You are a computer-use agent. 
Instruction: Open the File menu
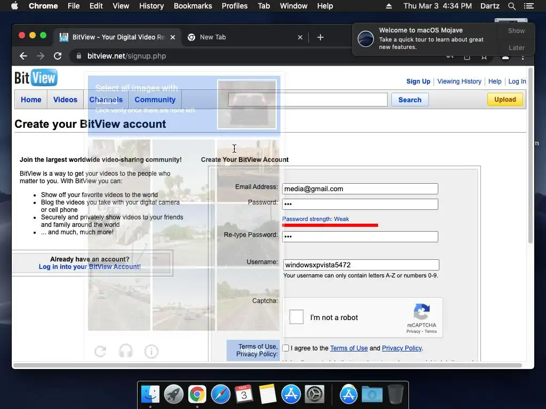pos(74,6)
